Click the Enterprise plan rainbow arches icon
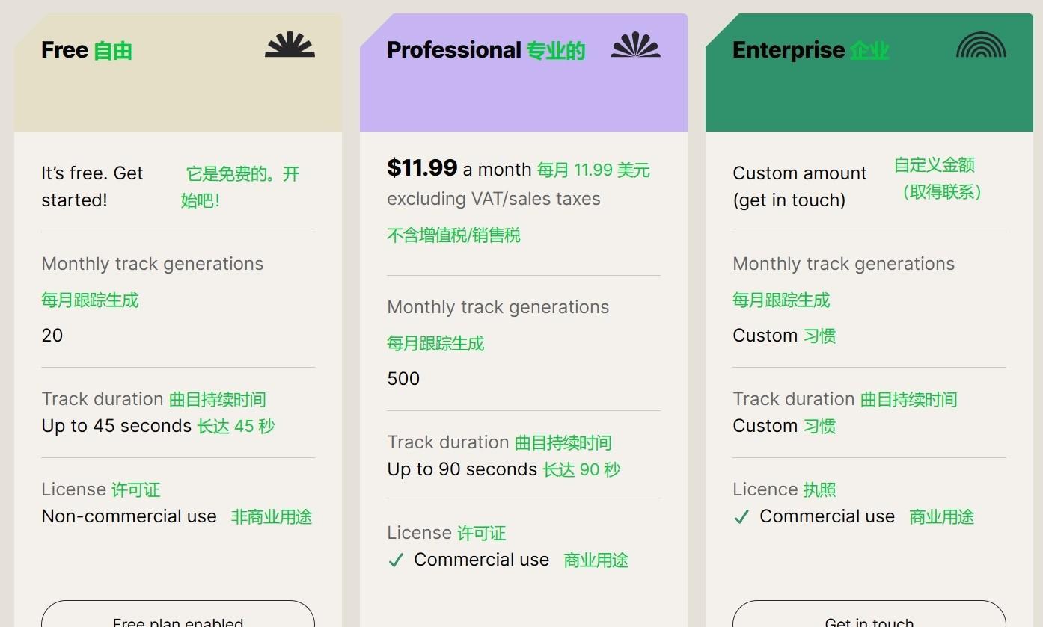The width and height of the screenshot is (1043, 627). click(x=981, y=45)
